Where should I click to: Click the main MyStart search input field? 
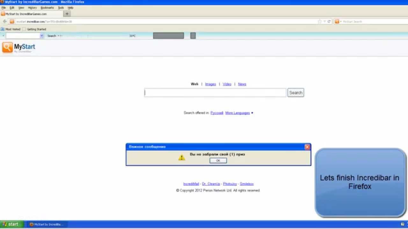[x=215, y=93]
